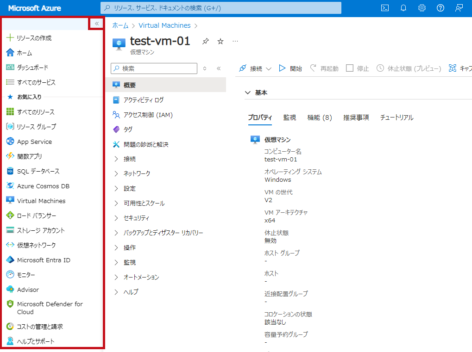Click the コストの管理と請求 icon
The image size is (472, 352).
[x=10, y=326]
